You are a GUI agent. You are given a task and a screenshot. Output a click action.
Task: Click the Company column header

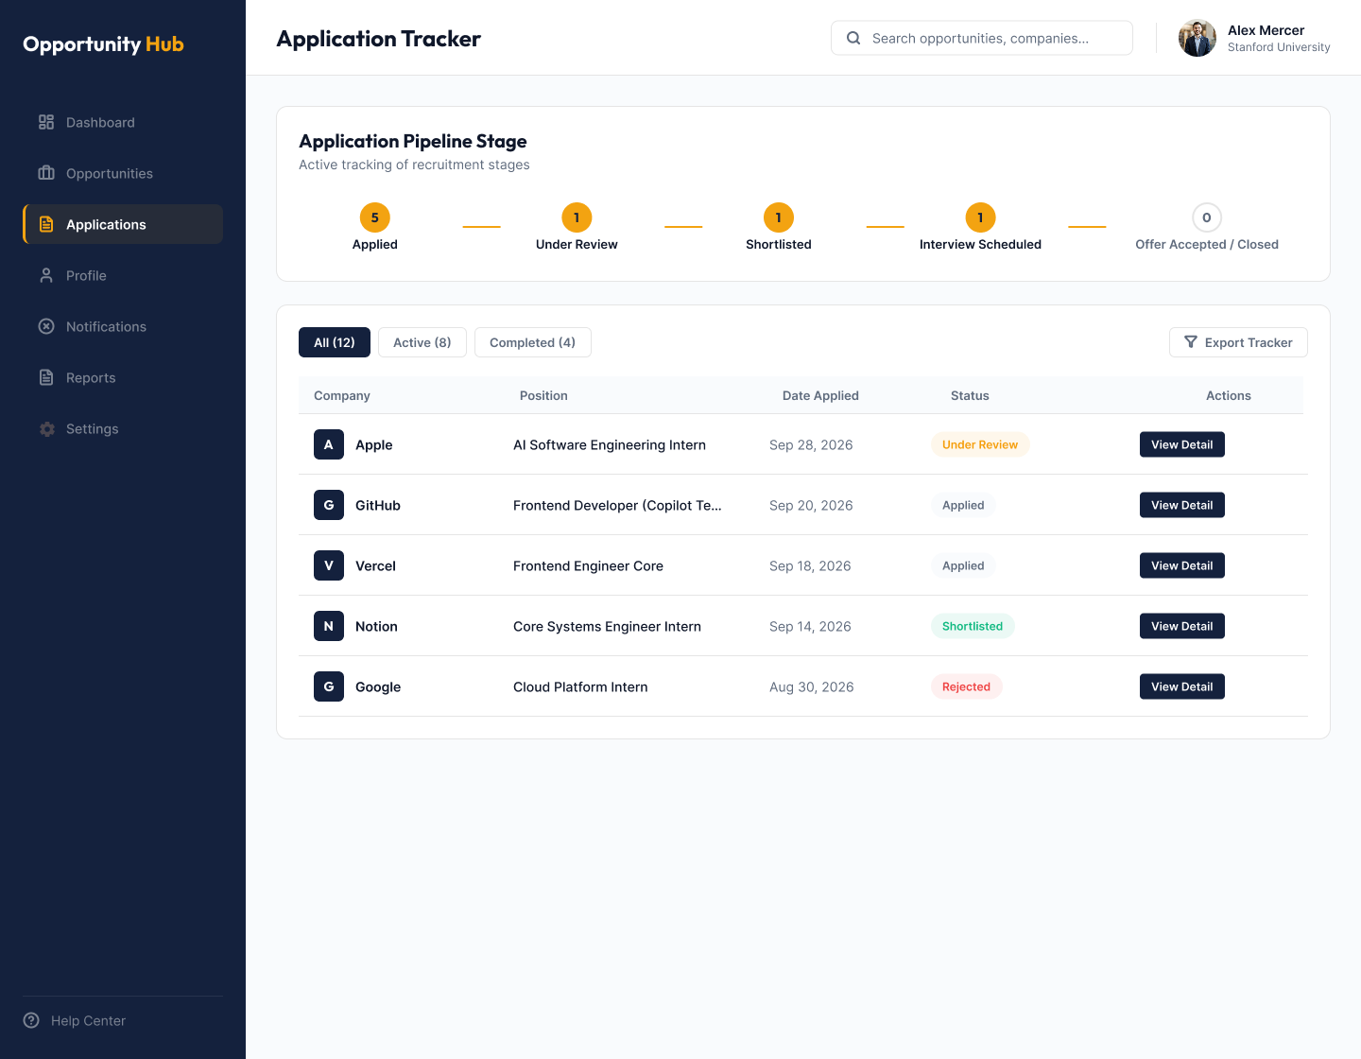click(x=342, y=395)
